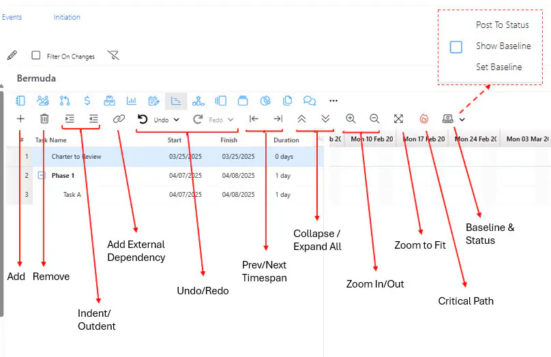551x357 pixels.
Task: Open the Gantt schedule view icon
Action: click(176, 101)
